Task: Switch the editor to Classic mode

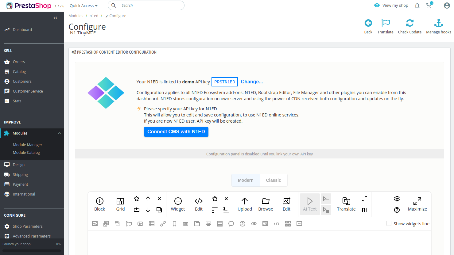Action: [x=274, y=180]
